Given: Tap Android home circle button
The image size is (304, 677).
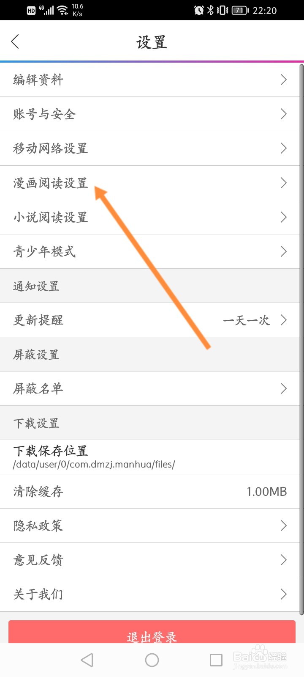Looking at the screenshot, I should pyautogui.click(x=152, y=660).
